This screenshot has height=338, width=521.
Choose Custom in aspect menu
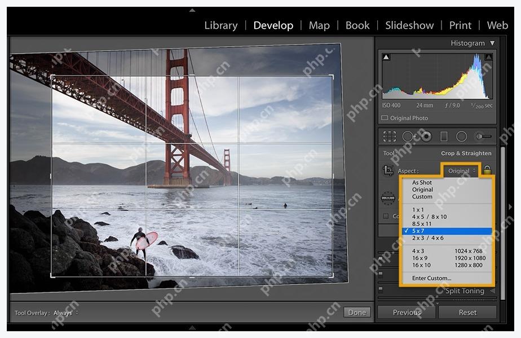pyautogui.click(x=447, y=196)
